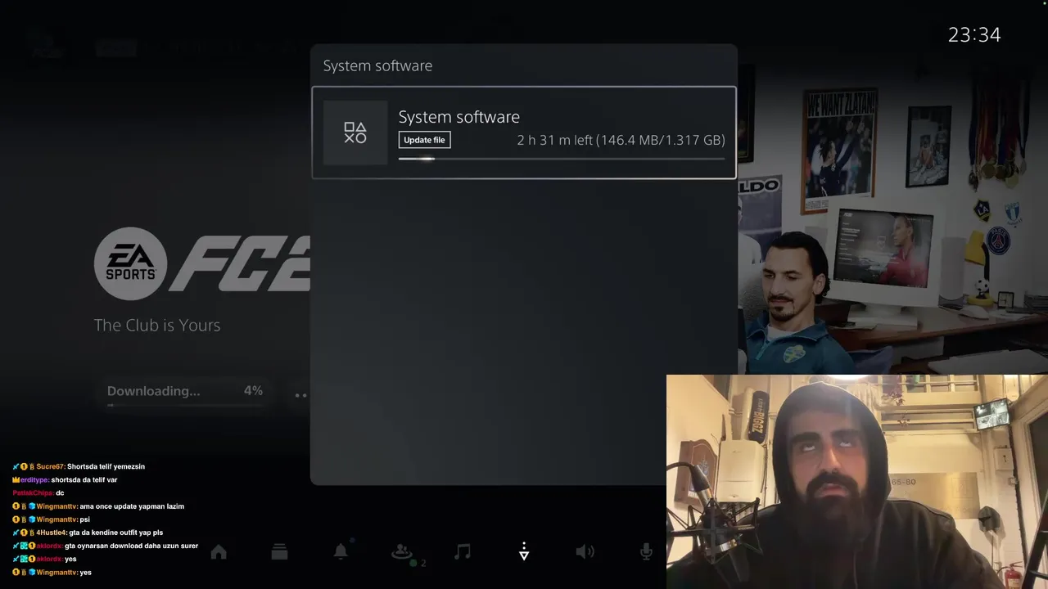Select the Downloads/Uploads arrow icon
This screenshot has width=1048, height=589.
[x=524, y=551]
